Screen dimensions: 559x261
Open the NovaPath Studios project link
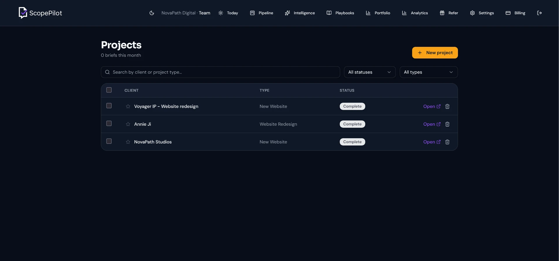tap(432, 142)
